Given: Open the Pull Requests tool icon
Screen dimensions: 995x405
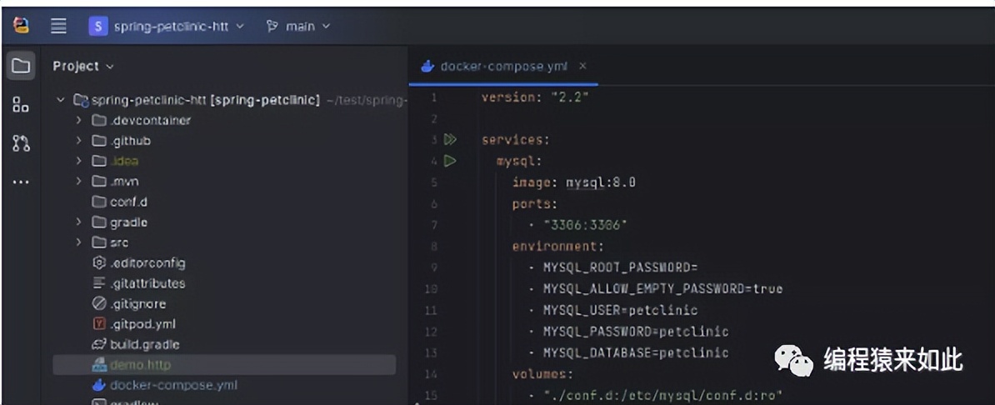Looking at the screenshot, I should (21, 142).
